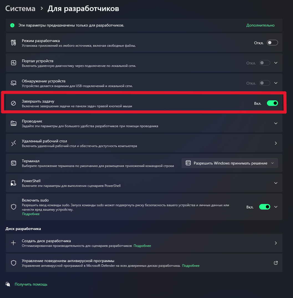Click the PowerShell icon
293x298 pixels.
point(13,183)
